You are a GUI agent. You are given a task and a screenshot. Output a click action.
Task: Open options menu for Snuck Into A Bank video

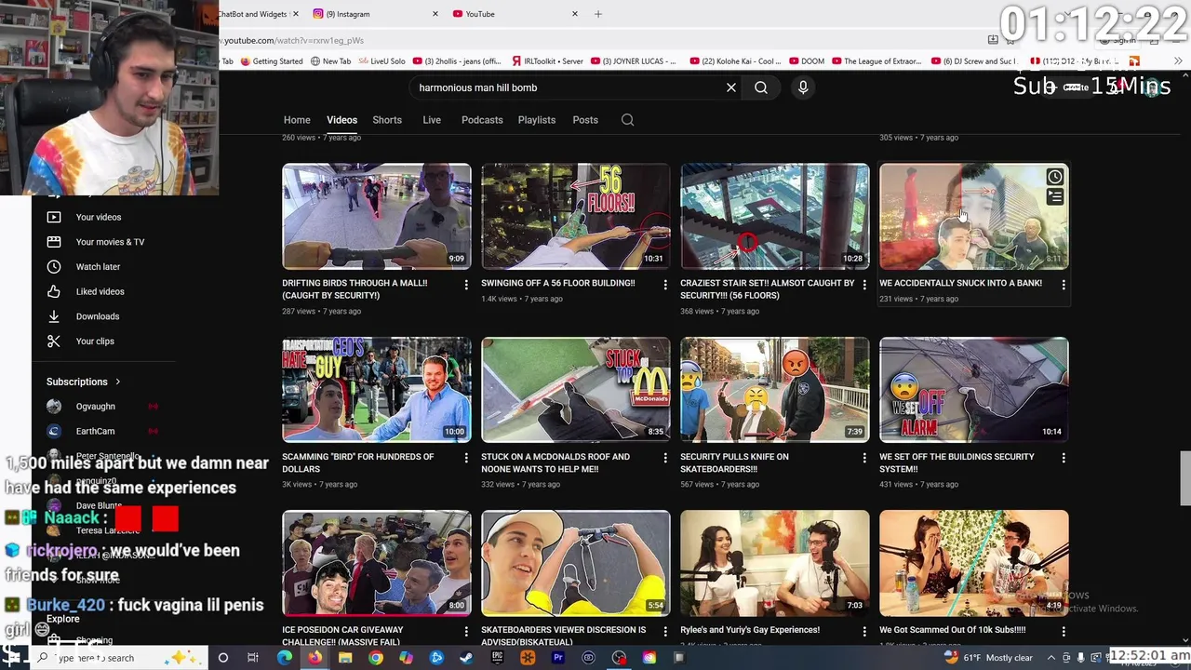(1064, 285)
